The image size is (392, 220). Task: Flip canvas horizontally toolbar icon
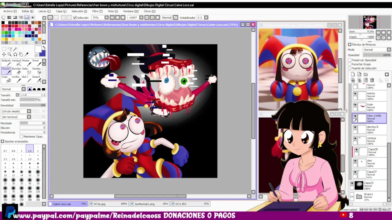[x=175, y=18]
